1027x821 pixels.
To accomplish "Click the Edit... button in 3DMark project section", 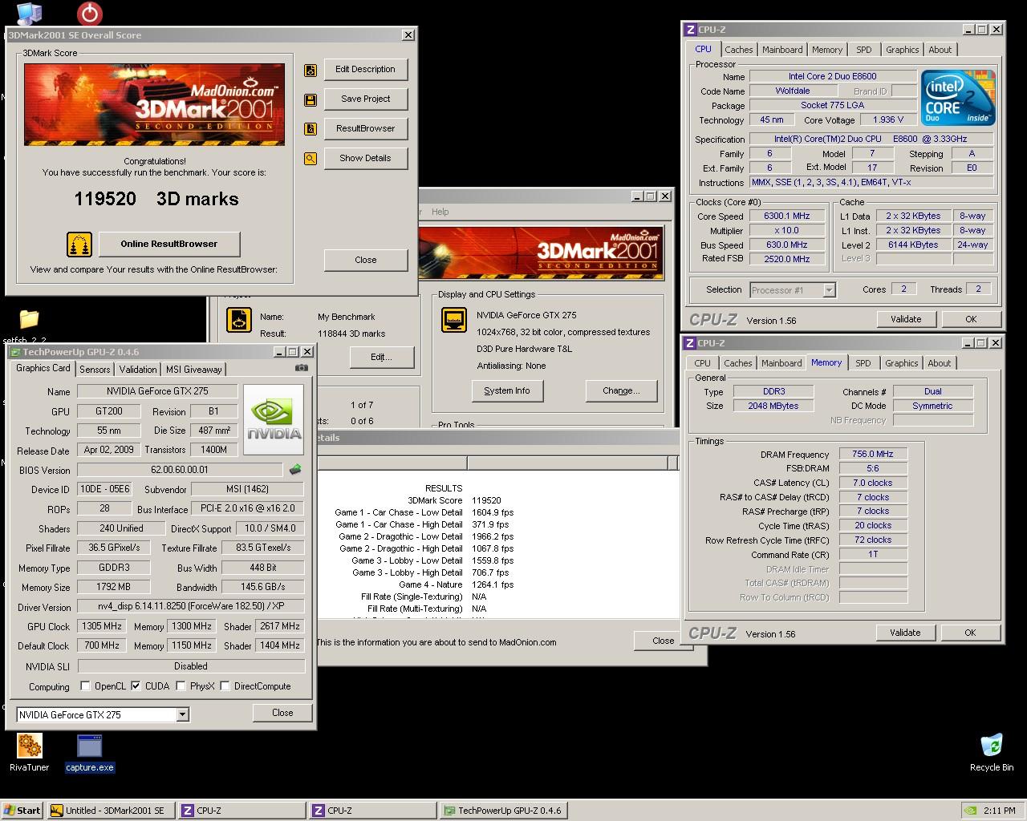I will [x=381, y=358].
